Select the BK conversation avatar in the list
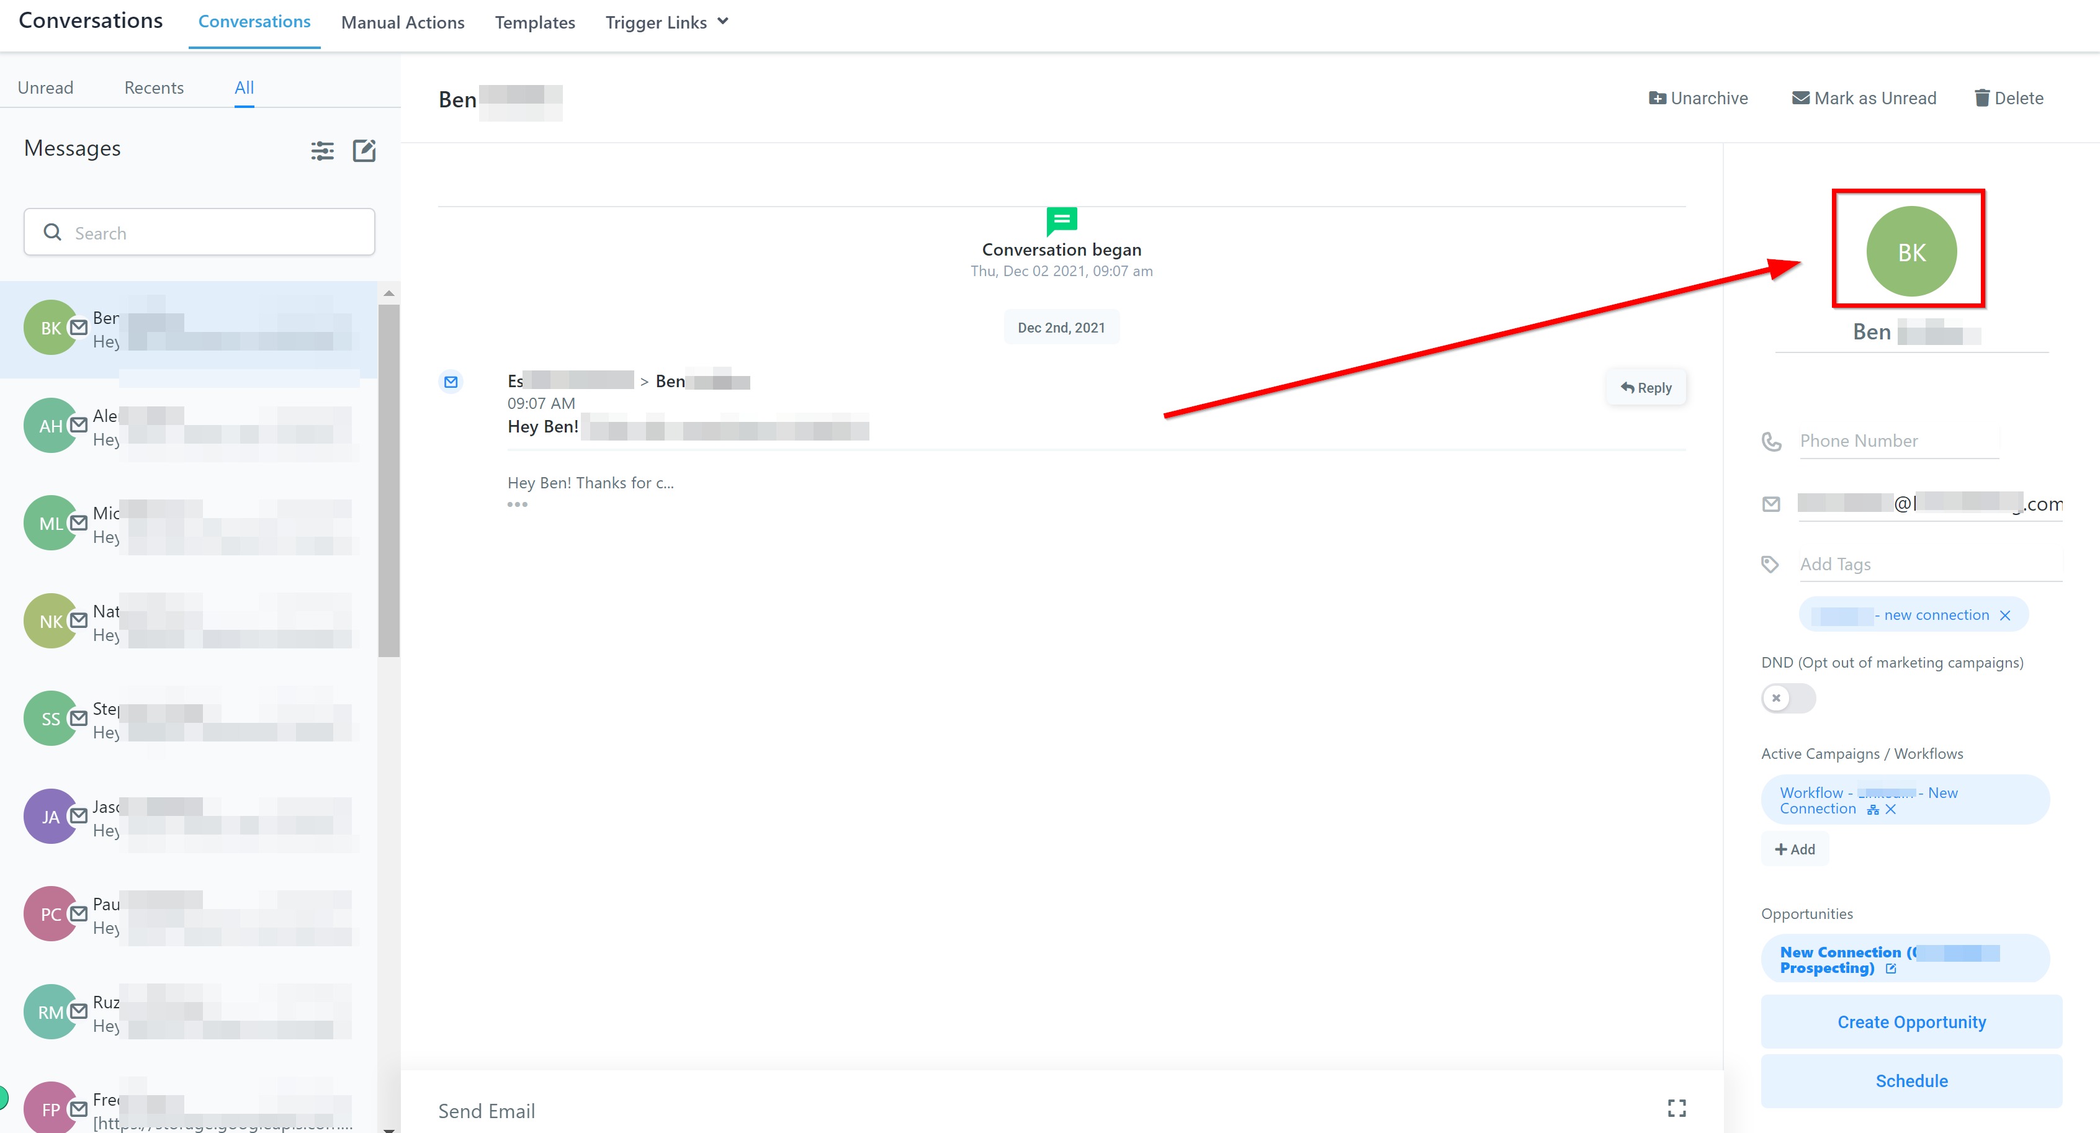This screenshot has width=2100, height=1133. pos(50,328)
